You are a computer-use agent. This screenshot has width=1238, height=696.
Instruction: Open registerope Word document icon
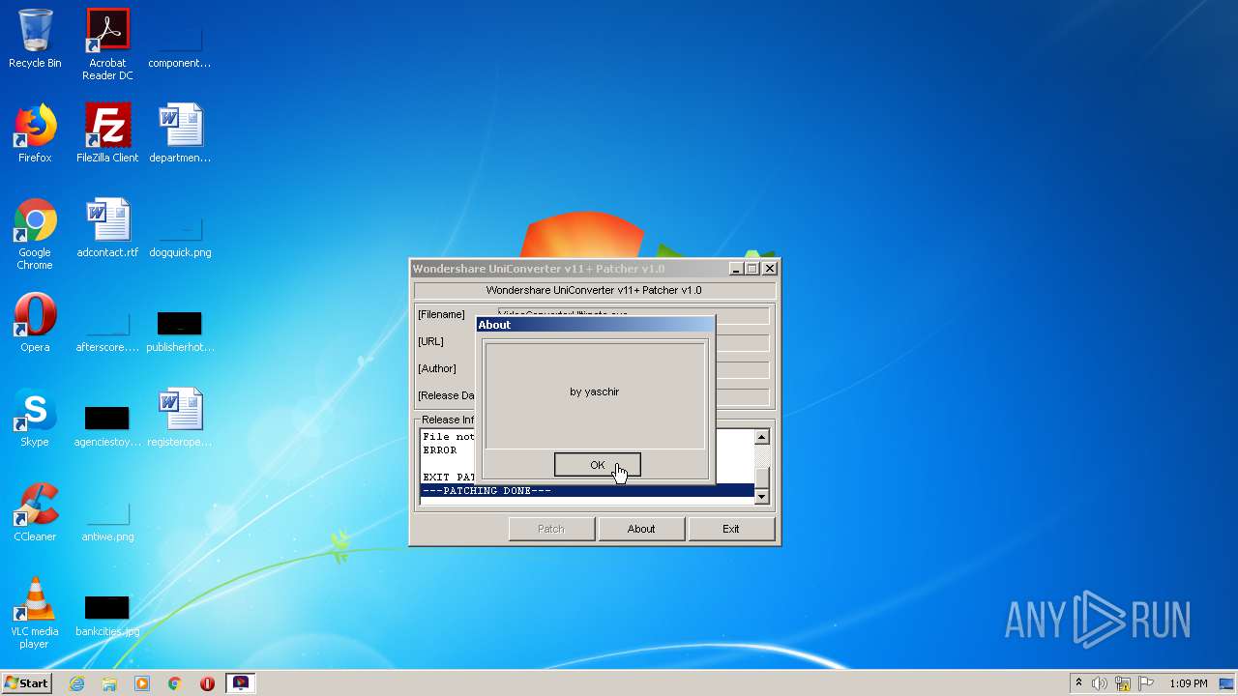point(180,418)
